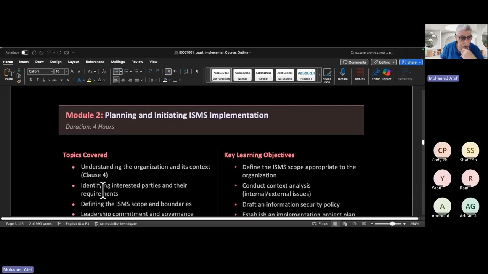488x274 pixels.
Task: Sort the selection A to Z
Action: point(186,72)
